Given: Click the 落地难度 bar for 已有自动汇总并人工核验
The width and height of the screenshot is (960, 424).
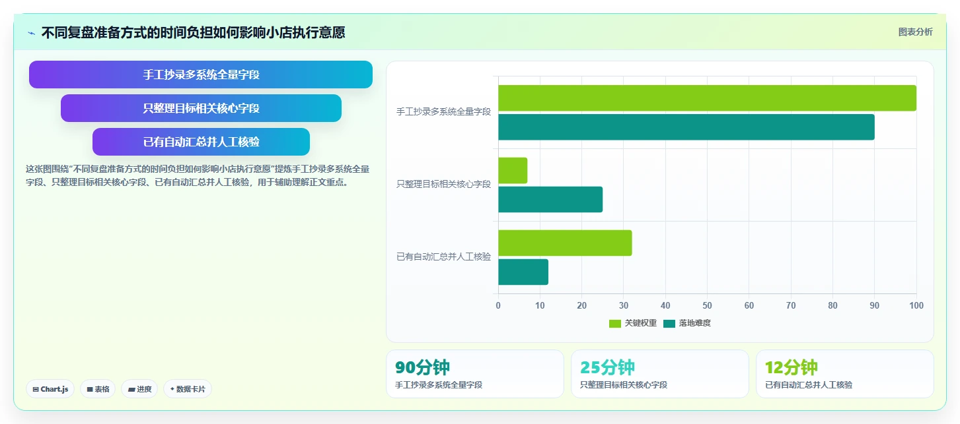Looking at the screenshot, I should 523,272.
